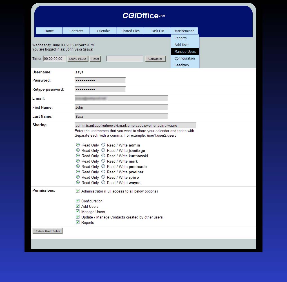Click the date and time text
This screenshot has width=287, height=282.
tap(63, 45)
